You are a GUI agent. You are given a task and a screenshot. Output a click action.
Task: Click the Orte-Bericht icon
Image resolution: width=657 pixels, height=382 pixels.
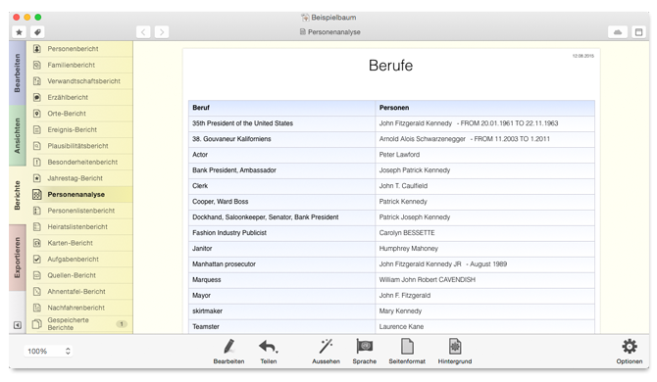click(x=37, y=114)
